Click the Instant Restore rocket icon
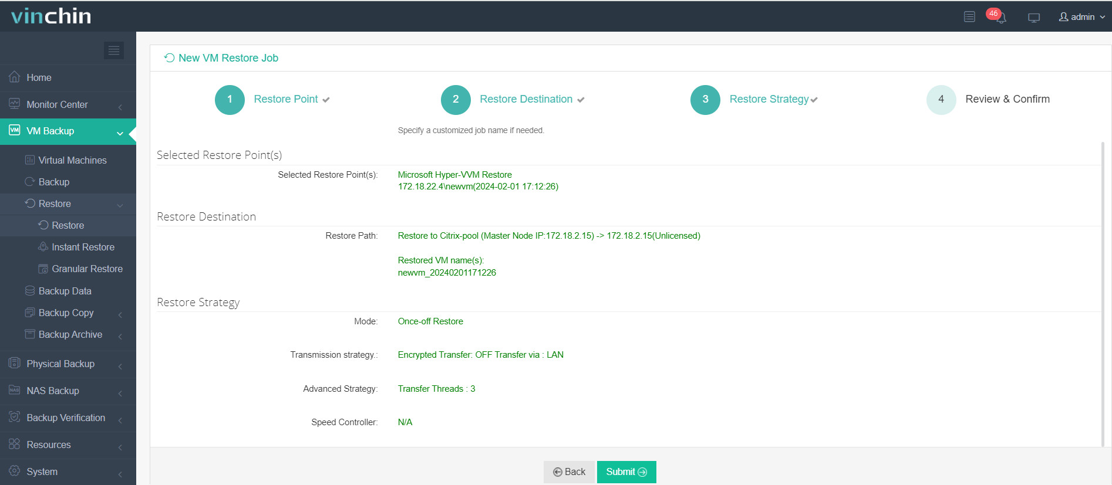The image size is (1112, 485). click(43, 246)
